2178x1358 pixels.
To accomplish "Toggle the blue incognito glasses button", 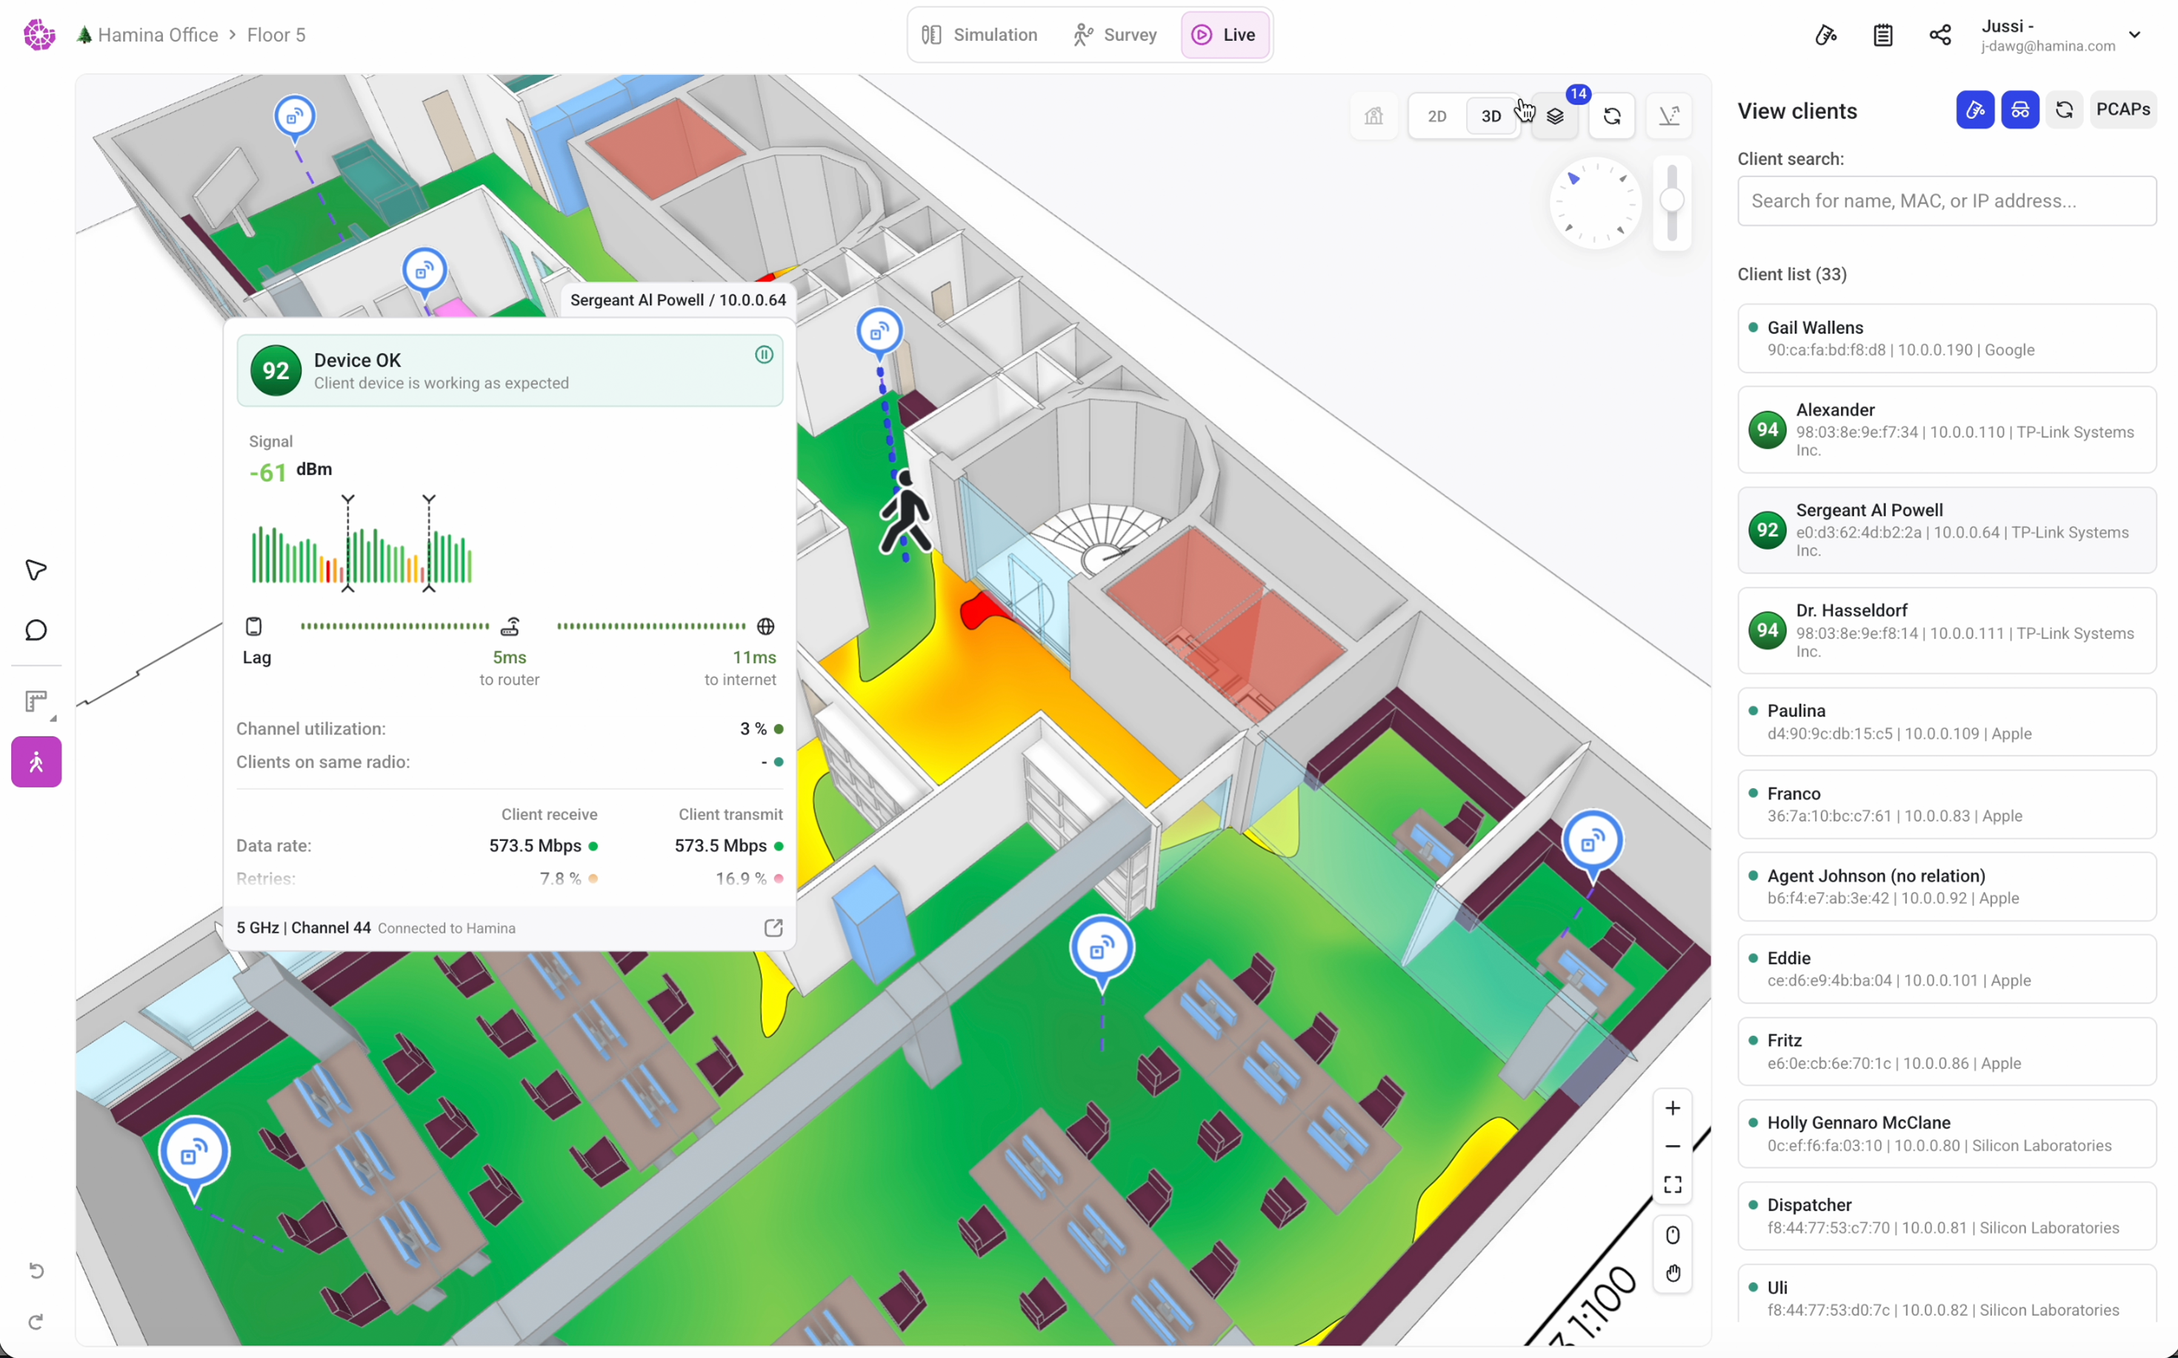I will point(2020,110).
